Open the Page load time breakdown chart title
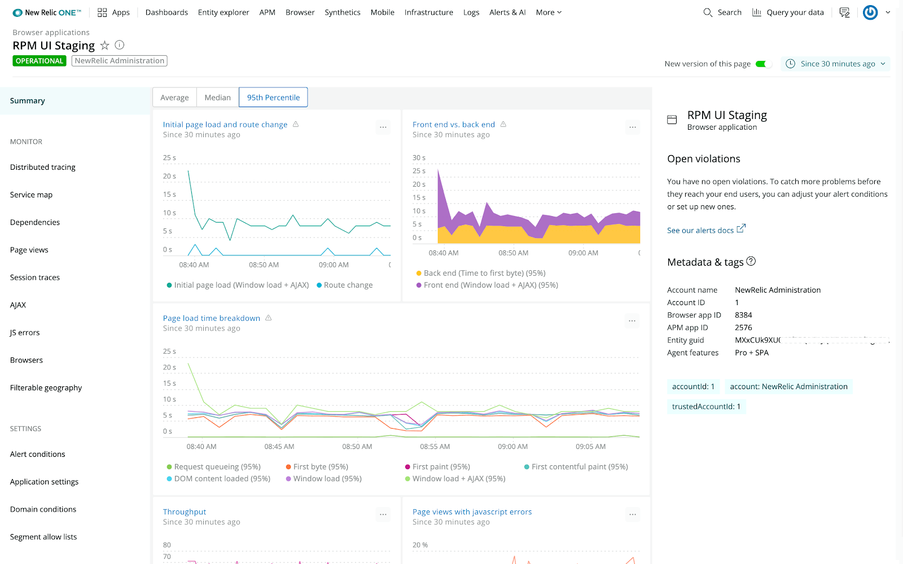Image resolution: width=903 pixels, height=564 pixels. pos(212,318)
